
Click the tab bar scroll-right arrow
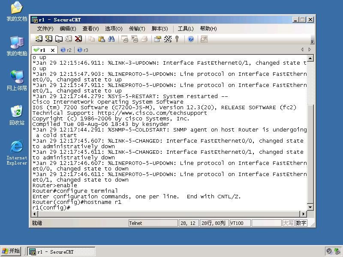tap(310, 50)
